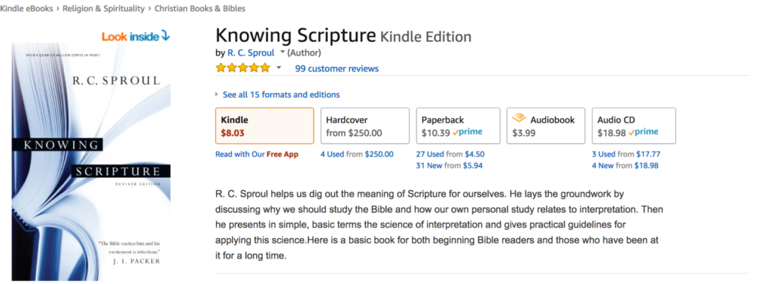The height and width of the screenshot is (284, 771).
Task: Open the R. C. Sproul author link
Action: pos(251,53)
